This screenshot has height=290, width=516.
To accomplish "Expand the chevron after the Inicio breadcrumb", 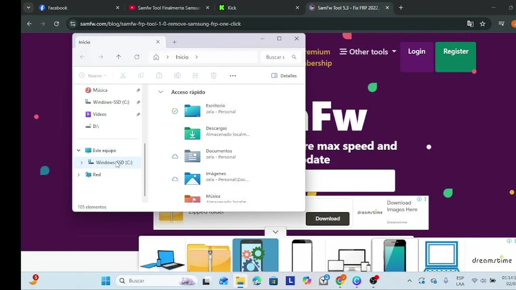I will [x=196, y=57].
